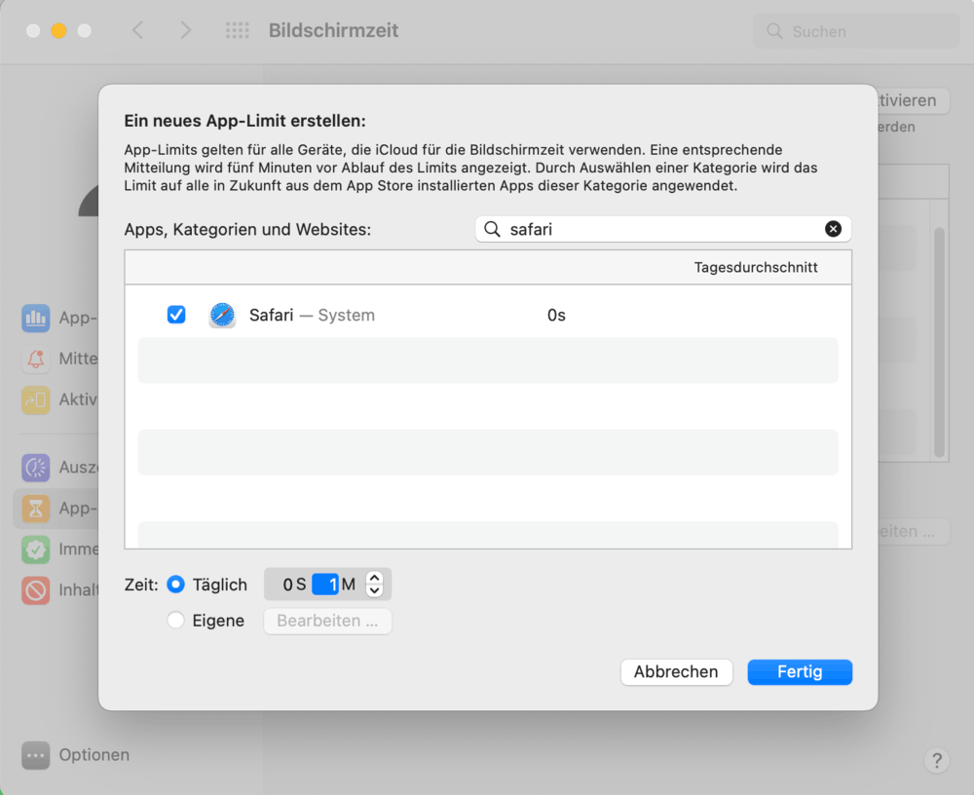This screenshot has height=795, width=974.
Task: Click the grid show-all preferences icon
Action: tap(238, 30)
